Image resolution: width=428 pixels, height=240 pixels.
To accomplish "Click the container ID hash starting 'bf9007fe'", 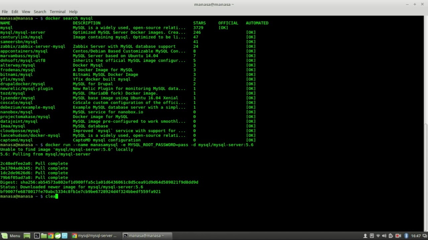I will pyautogui.click(x=80, y=192).
